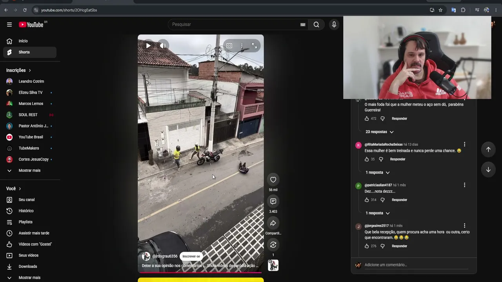
Task: Open options menu for RitaMariadaRochaSeixas comment
Action: tap(464, 145)
